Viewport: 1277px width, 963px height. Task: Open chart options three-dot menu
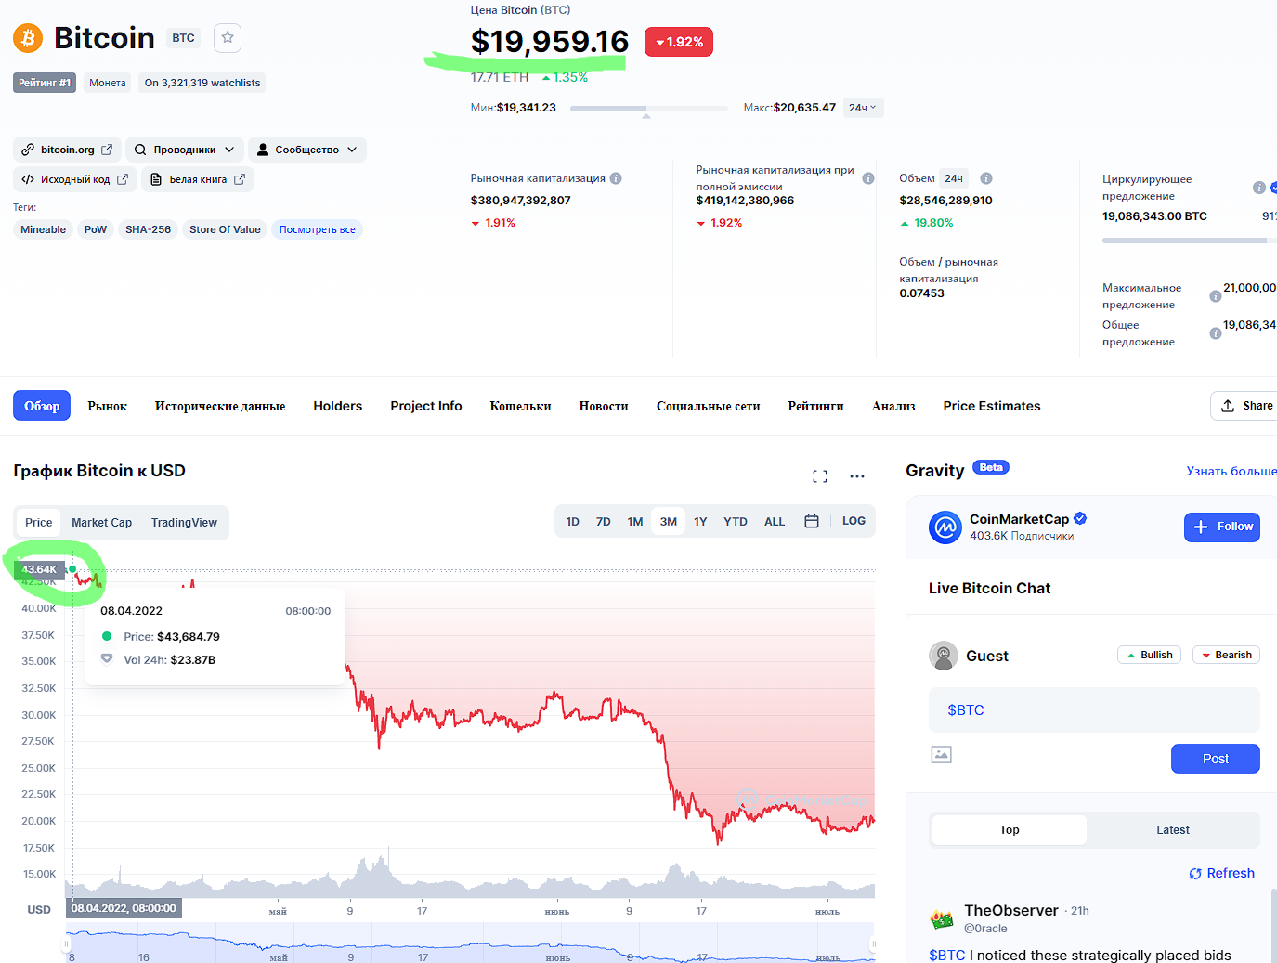(856, 476)
